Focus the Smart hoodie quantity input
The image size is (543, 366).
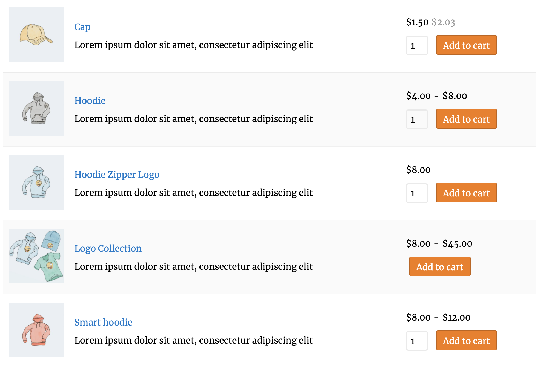click(417, 341)
